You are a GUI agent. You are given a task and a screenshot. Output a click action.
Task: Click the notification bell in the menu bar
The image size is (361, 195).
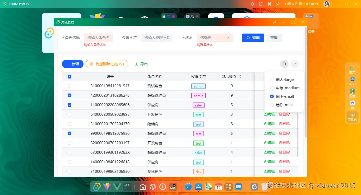point(252,4)
